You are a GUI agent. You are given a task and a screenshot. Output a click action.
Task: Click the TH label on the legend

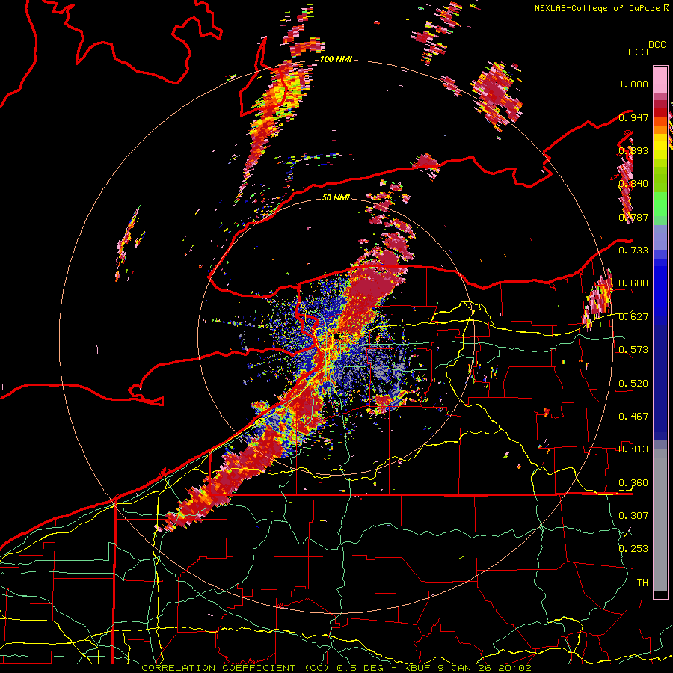pyautogui.click(x=642, y=583)
